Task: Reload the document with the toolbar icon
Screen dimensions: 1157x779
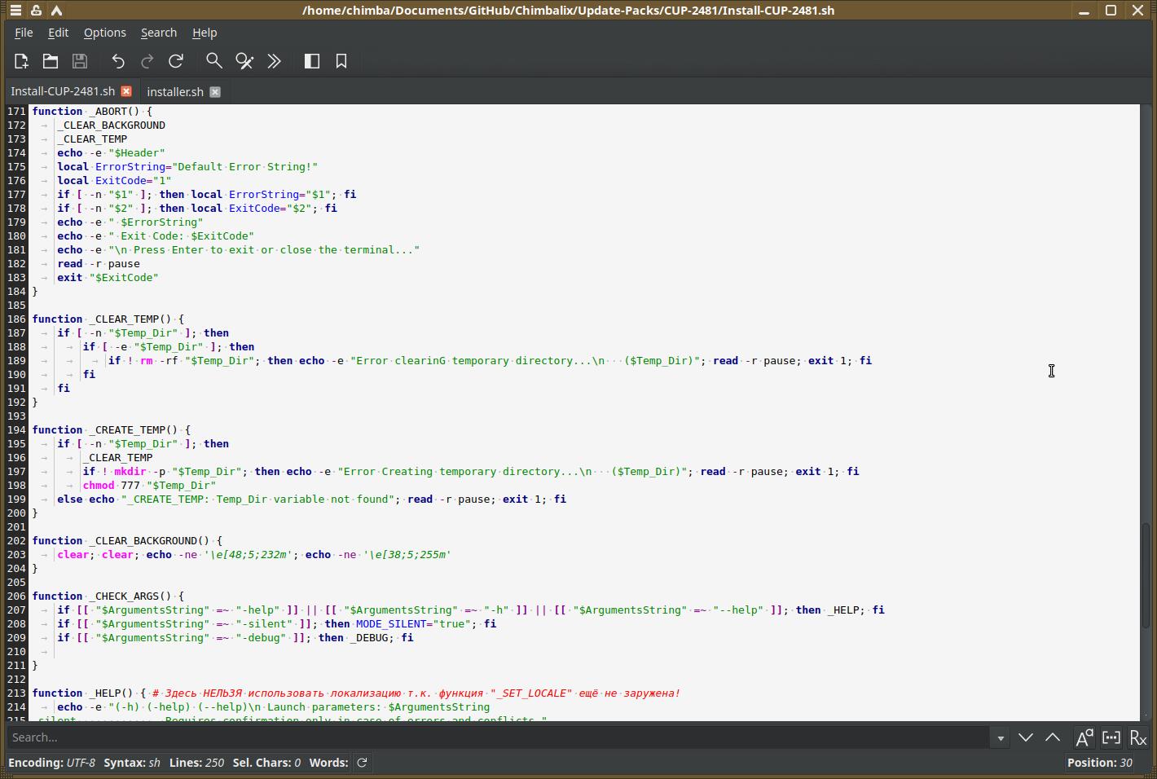Action: tap(176, 61)
